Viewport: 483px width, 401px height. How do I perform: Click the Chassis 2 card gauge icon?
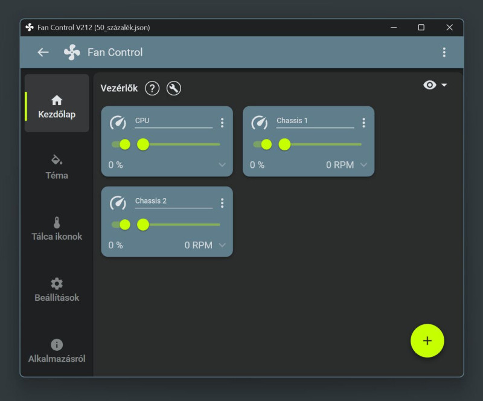(x=118, y=203)
